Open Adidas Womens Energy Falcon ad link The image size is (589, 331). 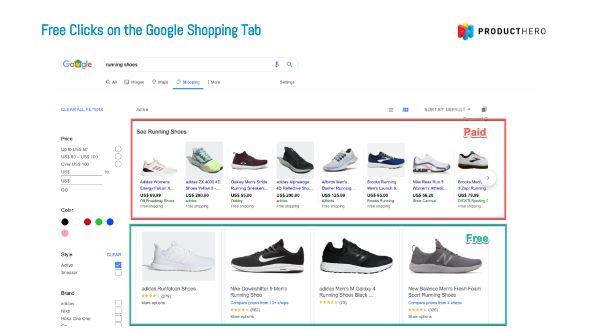157,185
